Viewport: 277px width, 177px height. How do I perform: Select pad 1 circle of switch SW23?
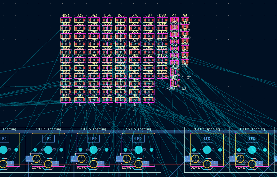point(37,157)
